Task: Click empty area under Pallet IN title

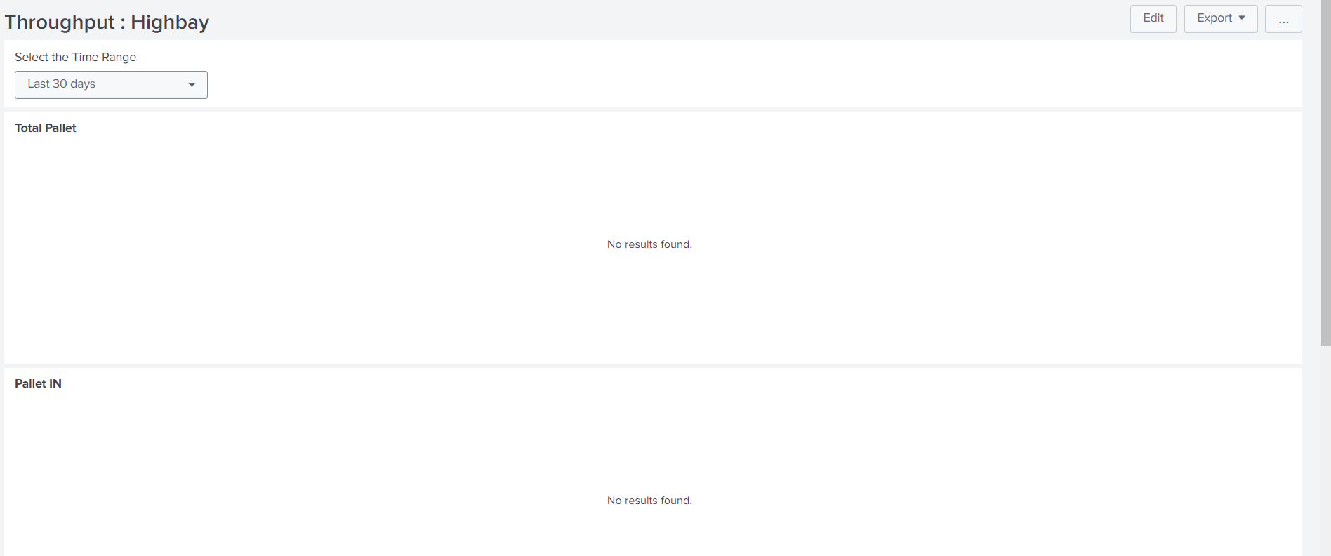Action: tap(281, 442)
